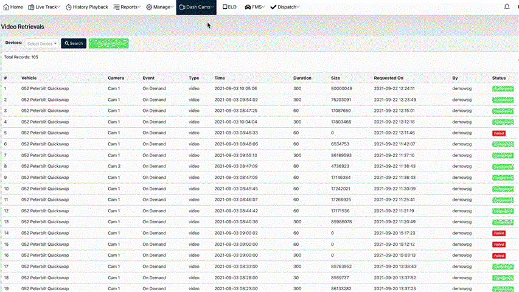Click size value 86189593
Screen dimensions: 519x292
tap(341, 155)
